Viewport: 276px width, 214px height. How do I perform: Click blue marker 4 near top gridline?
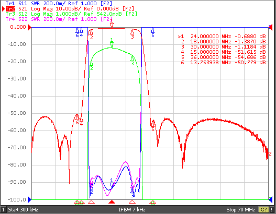(x=81, y=33)
